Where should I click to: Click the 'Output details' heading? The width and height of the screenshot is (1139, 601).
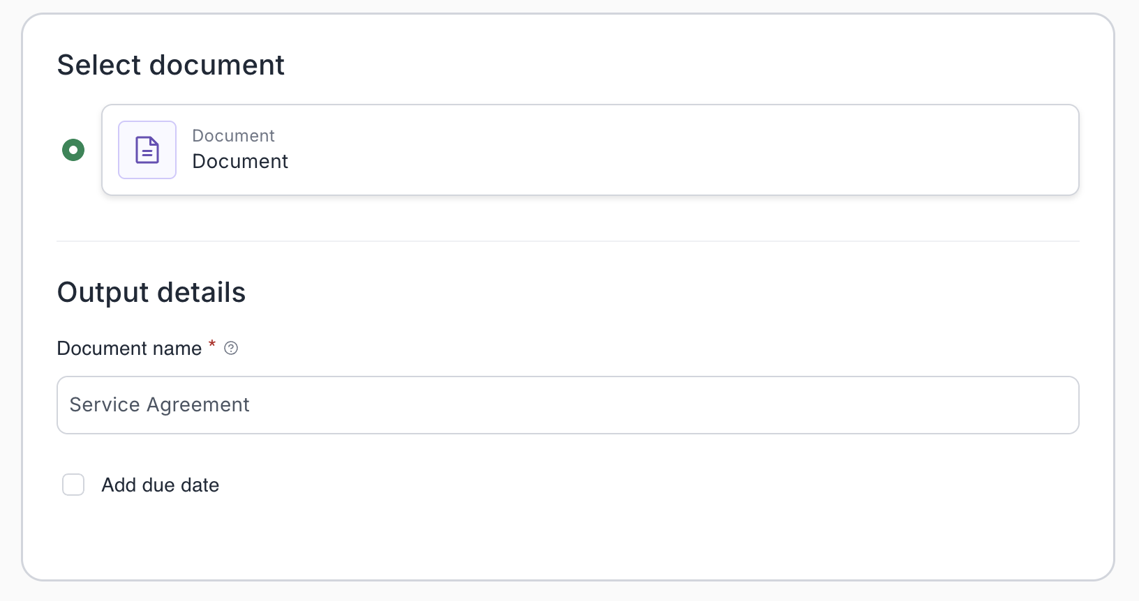click(x=151, y=293)
